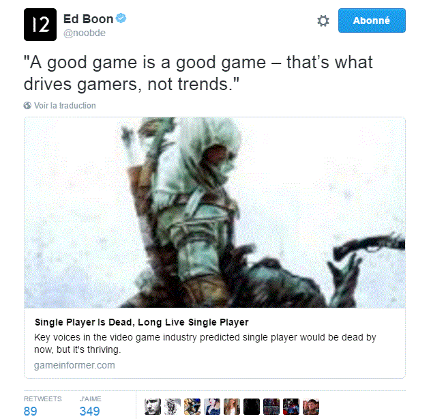Open first liker avatar, black-and-white face

(153, 407)
